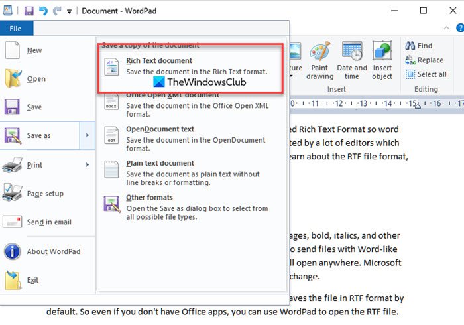Click Select all in Editing group

point(426,74)
